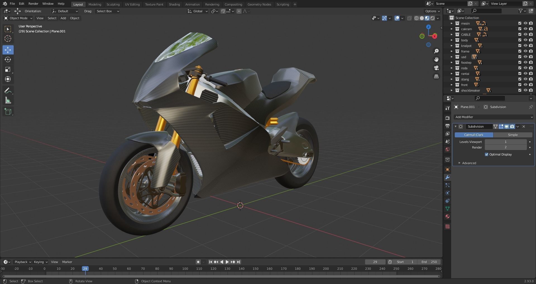This screenshot has width=536, height=284.
Task: Activate the Rotate tool
Action: (8, 60)
